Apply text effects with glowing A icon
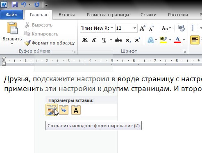This screenshot has width=202, height=153. point(151,40)
